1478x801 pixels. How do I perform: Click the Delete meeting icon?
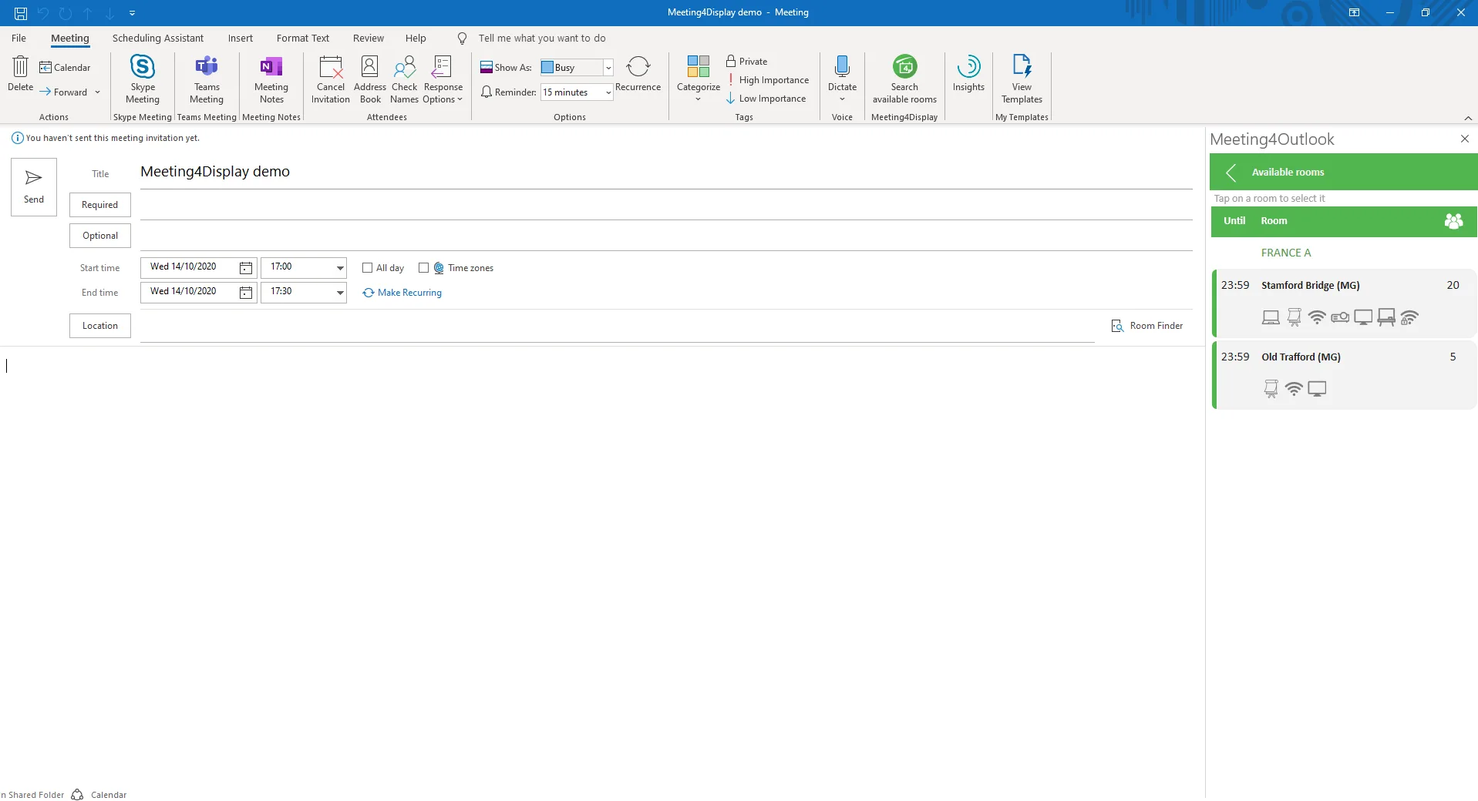point(21,74)
